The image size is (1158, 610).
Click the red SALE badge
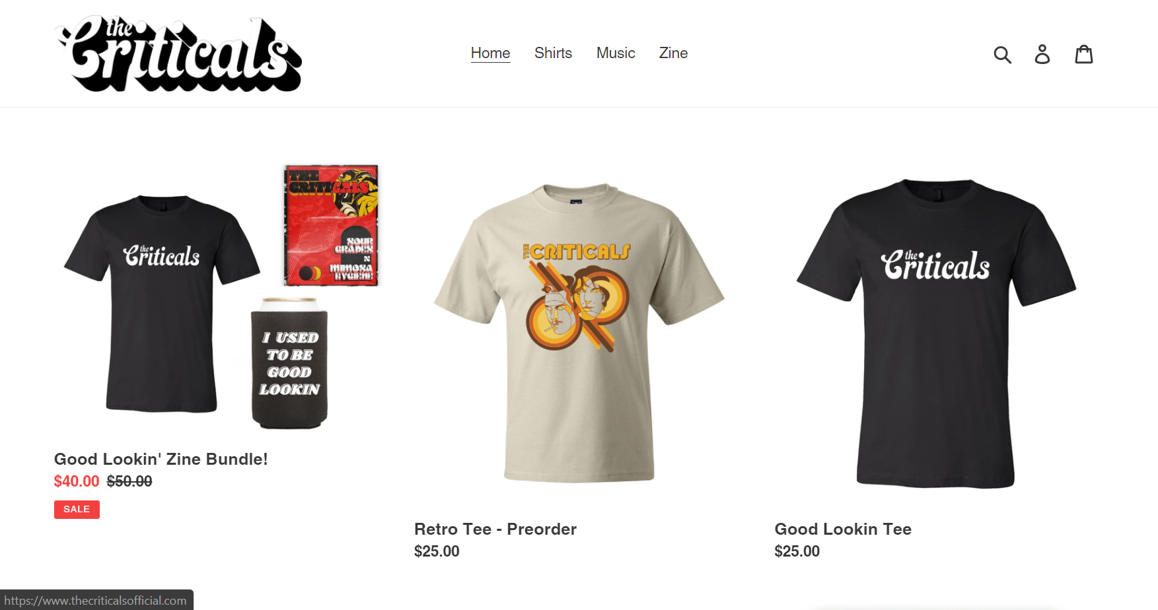[77, 510]
